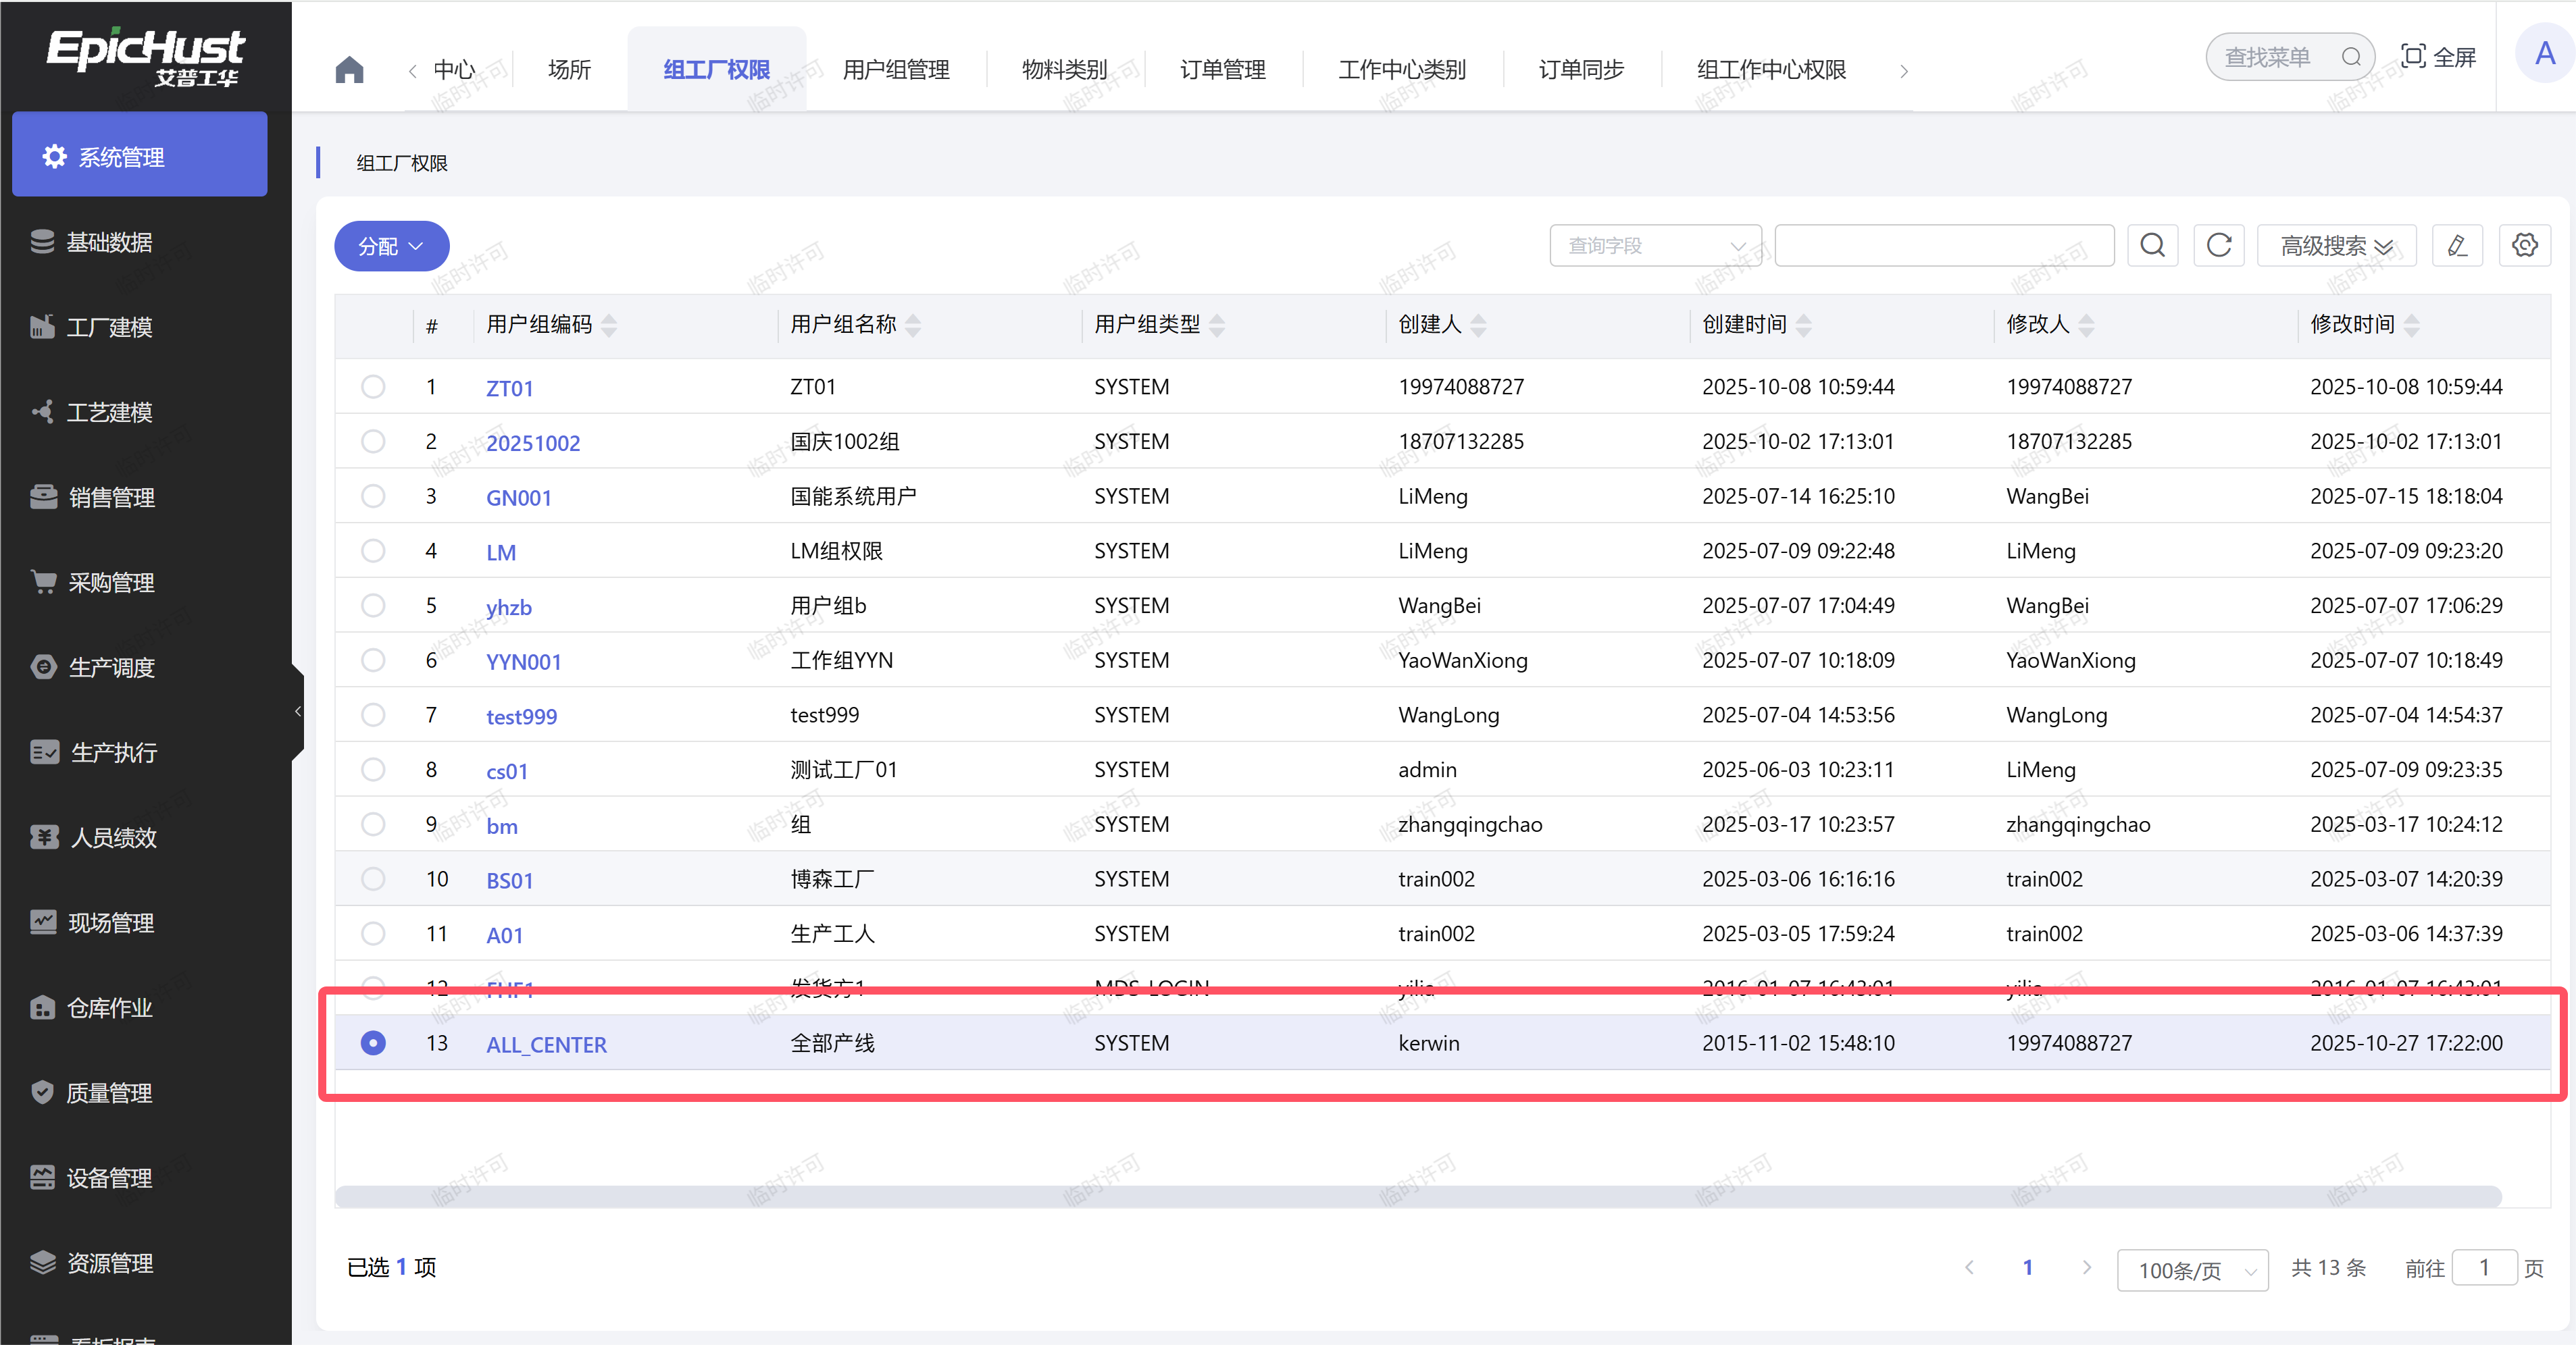Select radio button for GN001 row
2576x1345 pixels.
pyautogui.click(x=373, y=497)
